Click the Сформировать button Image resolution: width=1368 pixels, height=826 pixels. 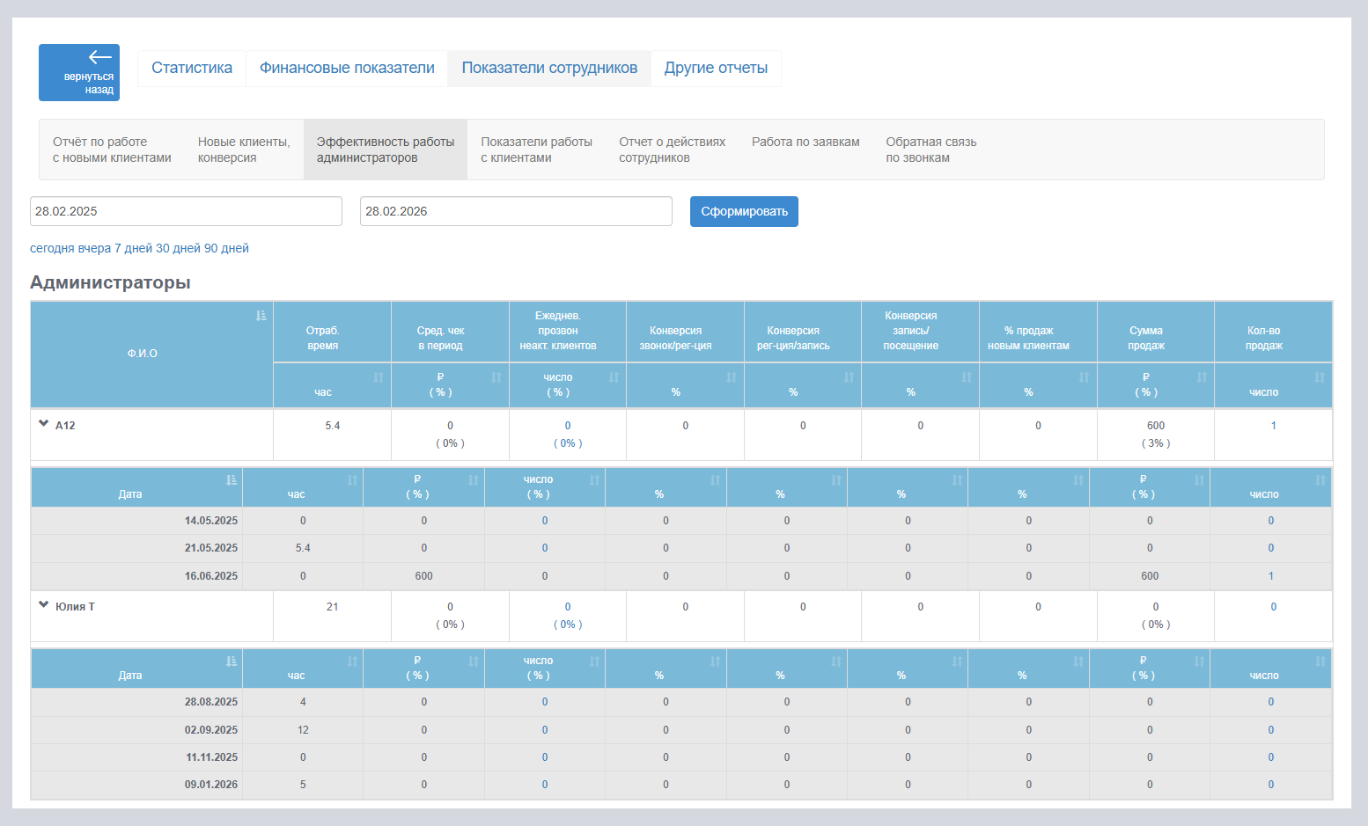pyautogui.click(x=744, y=211)
